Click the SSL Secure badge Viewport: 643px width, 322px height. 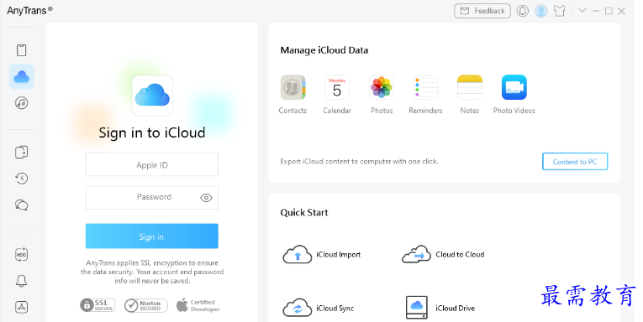(98, 305)
